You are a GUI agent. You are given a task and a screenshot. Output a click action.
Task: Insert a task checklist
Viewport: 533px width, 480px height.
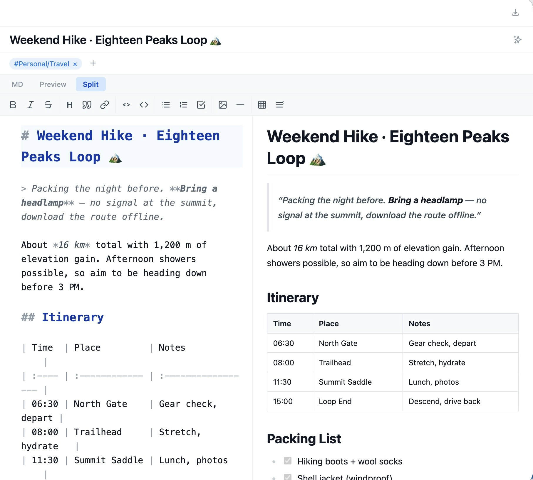pos(201,105)
